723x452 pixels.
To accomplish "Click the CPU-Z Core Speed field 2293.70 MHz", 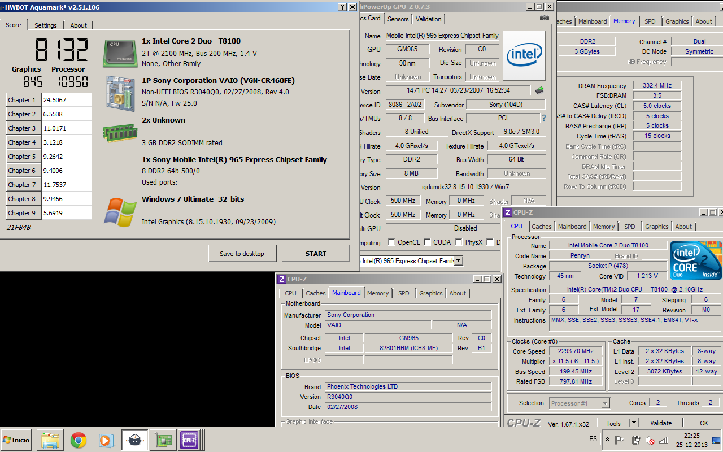I will (576, 351).
